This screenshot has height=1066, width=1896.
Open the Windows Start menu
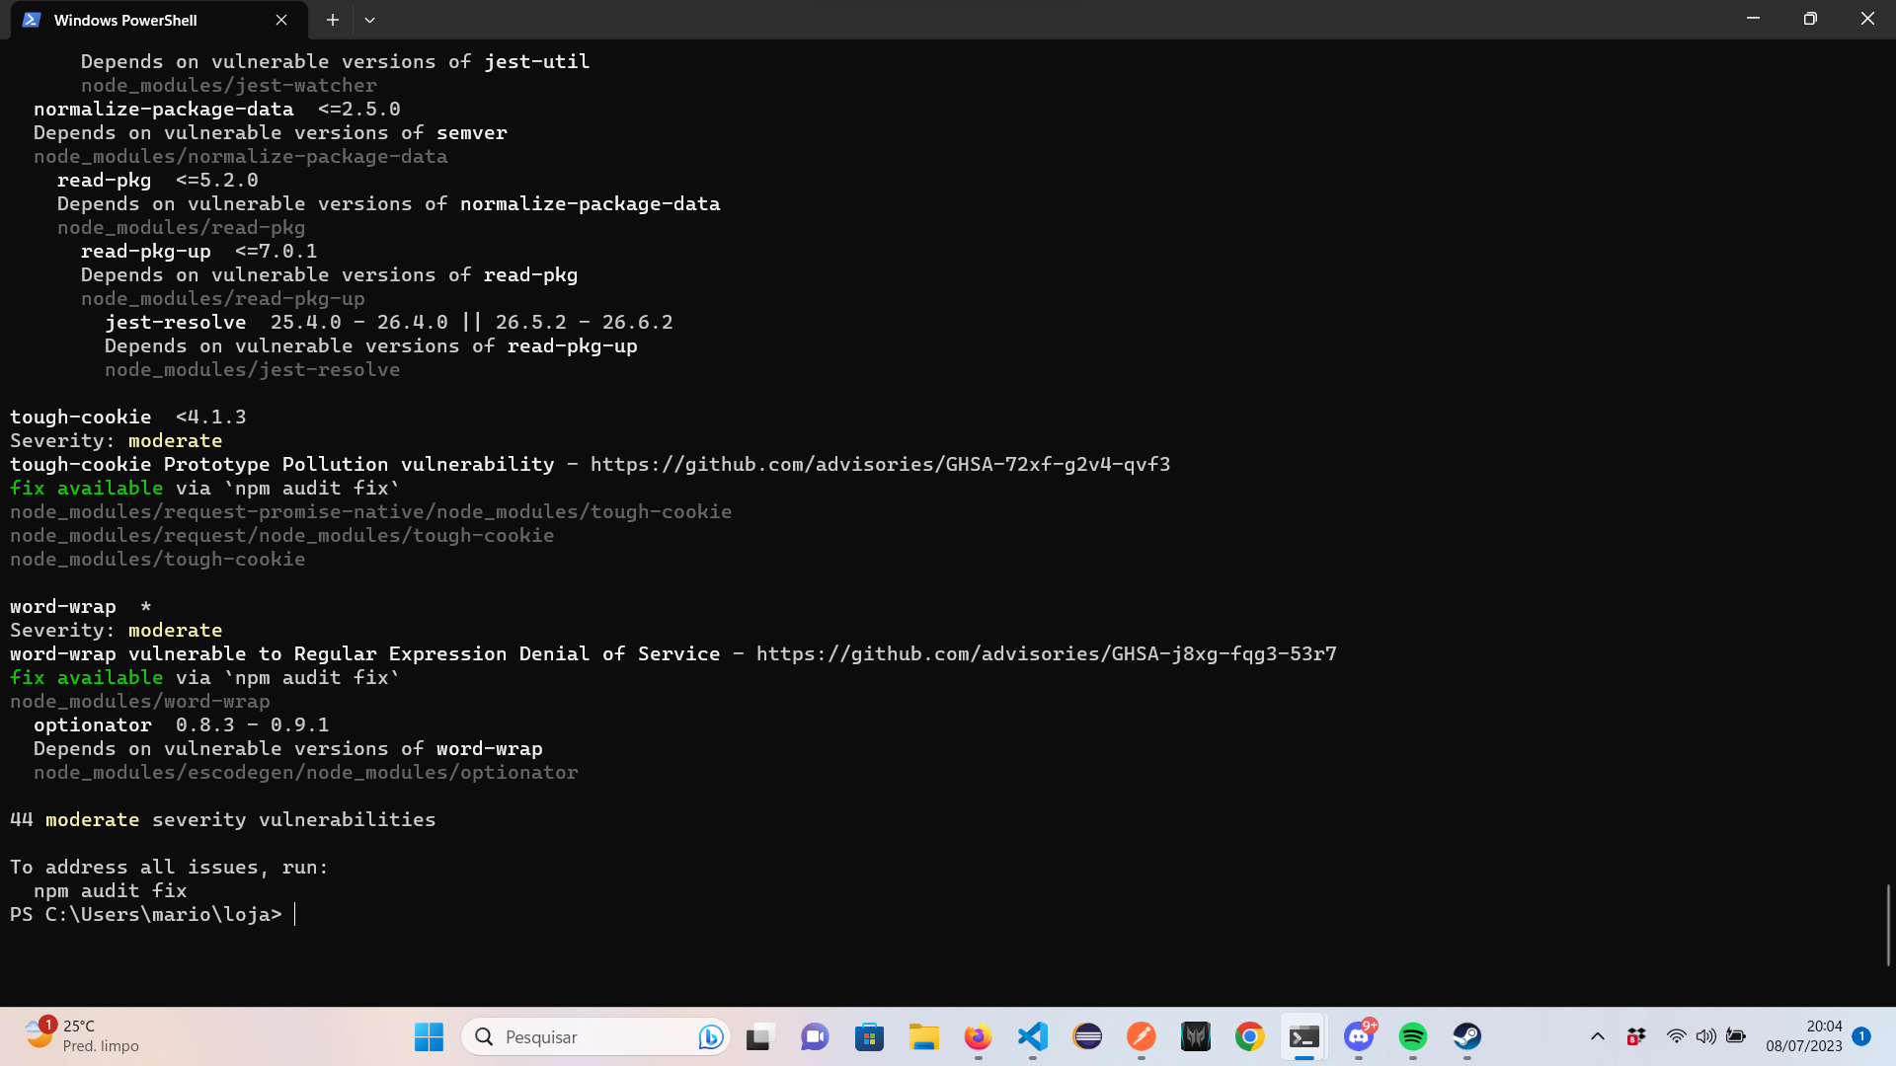click(429, 1036)
